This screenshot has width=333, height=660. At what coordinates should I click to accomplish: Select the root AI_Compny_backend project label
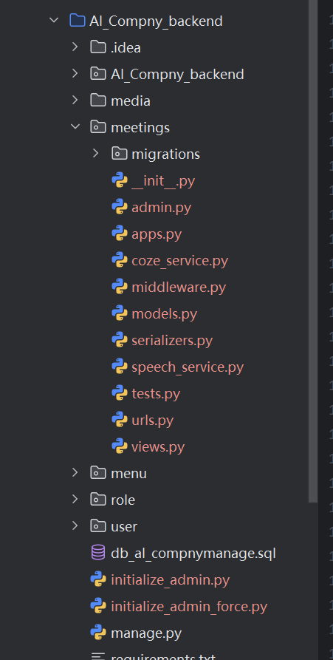156,21
